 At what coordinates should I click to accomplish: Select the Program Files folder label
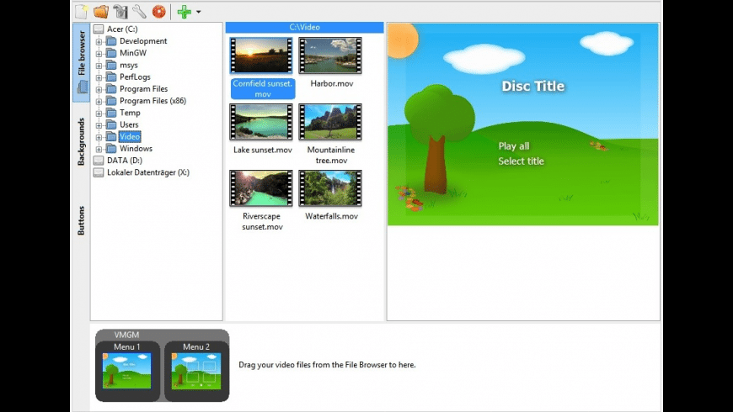(x=143, y=88)
